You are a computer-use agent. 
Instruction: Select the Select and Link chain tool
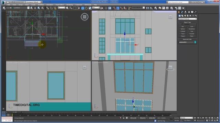(47, 8)
